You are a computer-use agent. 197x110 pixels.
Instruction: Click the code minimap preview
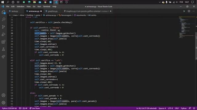point(187,28)
